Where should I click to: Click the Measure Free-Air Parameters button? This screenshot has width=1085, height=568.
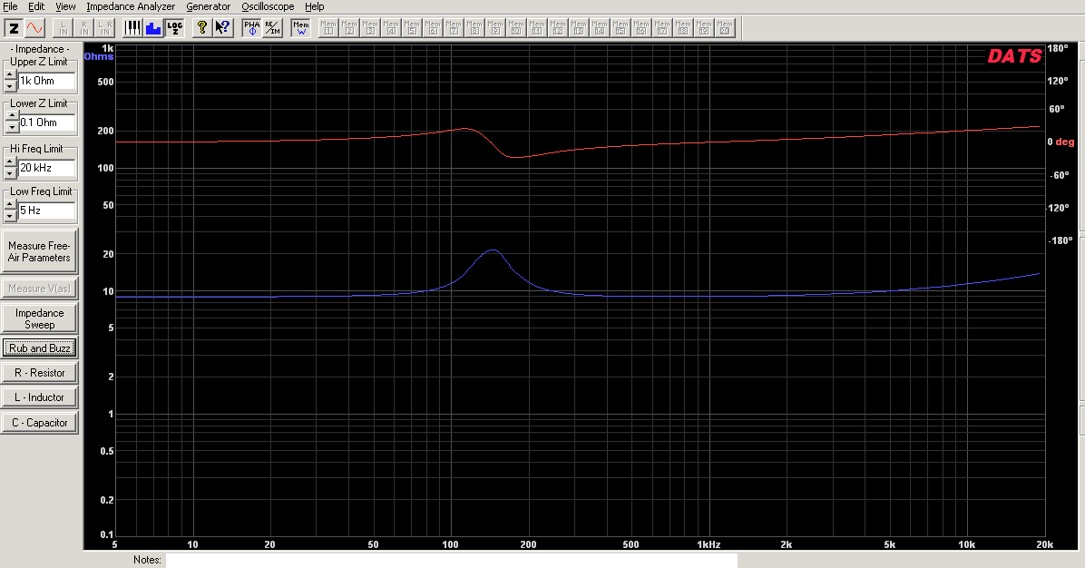[39, 251]
